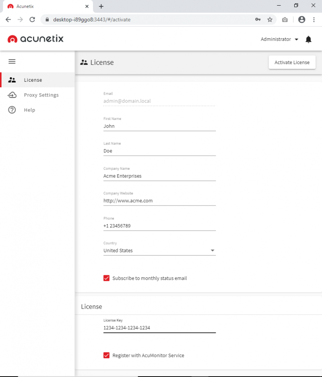Image resolution: width=322 pixels, height=377 pixels.
Task: Open the Chrome profile avatar icon
Action: coord(301,19)
